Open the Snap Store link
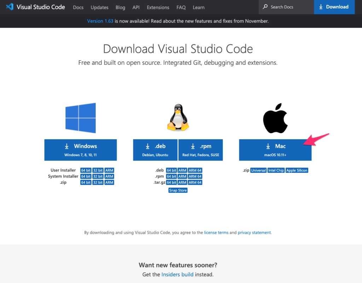This screenshot has width=362, height=283. click(178, 190)
